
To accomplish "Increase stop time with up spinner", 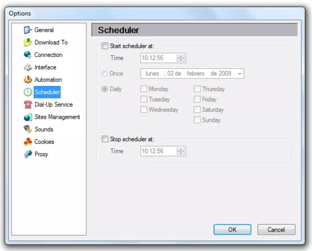I will pyautogui.click(x=180, y=149).
